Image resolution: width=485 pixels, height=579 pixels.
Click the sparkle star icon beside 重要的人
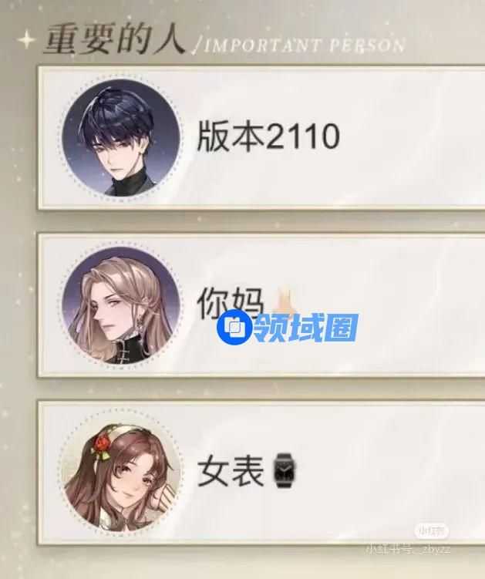[26, 40]
